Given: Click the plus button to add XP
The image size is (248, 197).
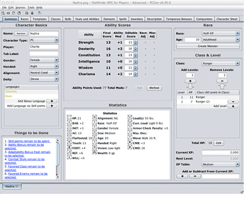Looking at the screenshot, I should [183, 176].
